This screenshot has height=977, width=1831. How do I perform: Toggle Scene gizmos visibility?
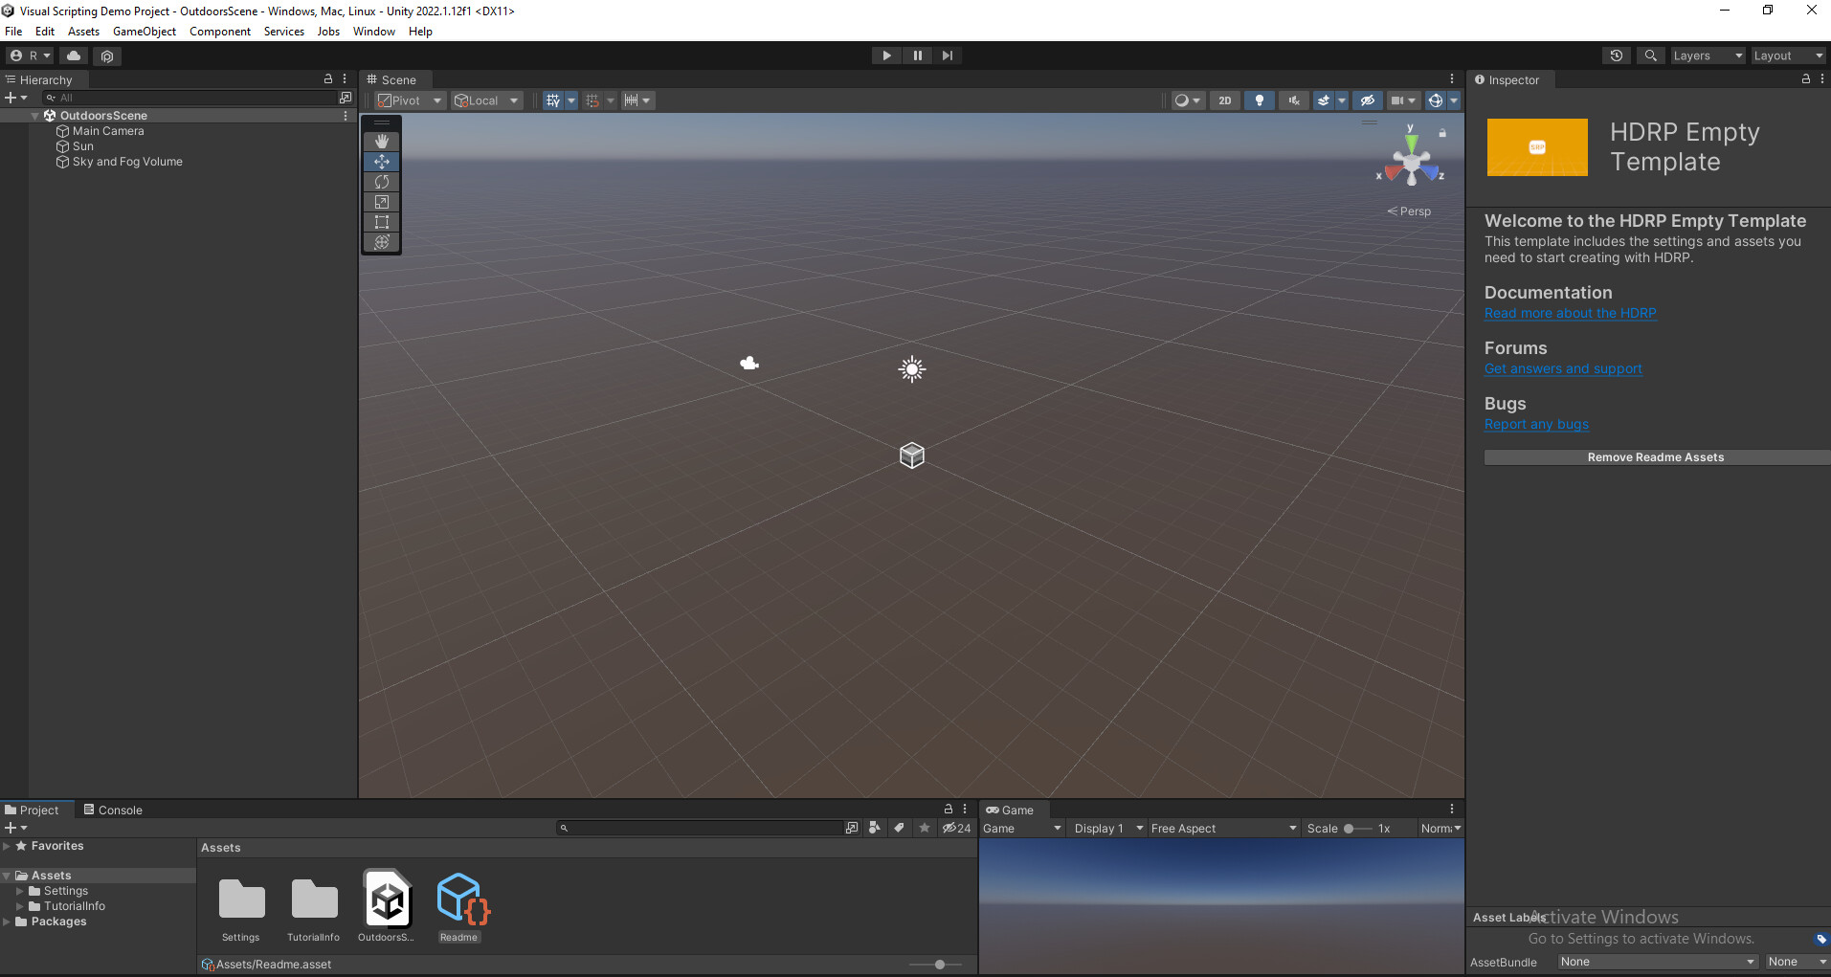coord(1436,100)
